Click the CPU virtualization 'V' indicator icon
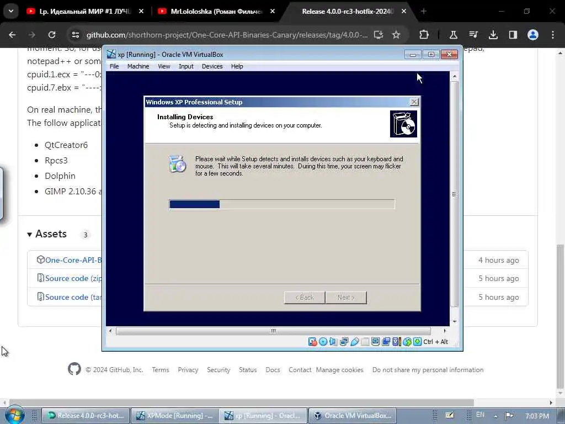The image size is (565, 424). [x=396, y=342]
